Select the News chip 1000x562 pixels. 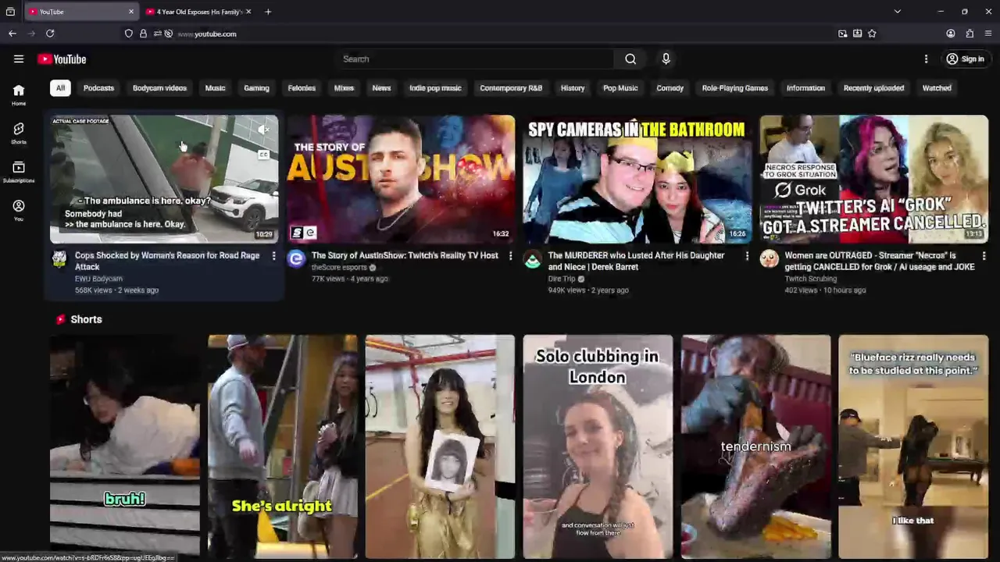(381, 88)
